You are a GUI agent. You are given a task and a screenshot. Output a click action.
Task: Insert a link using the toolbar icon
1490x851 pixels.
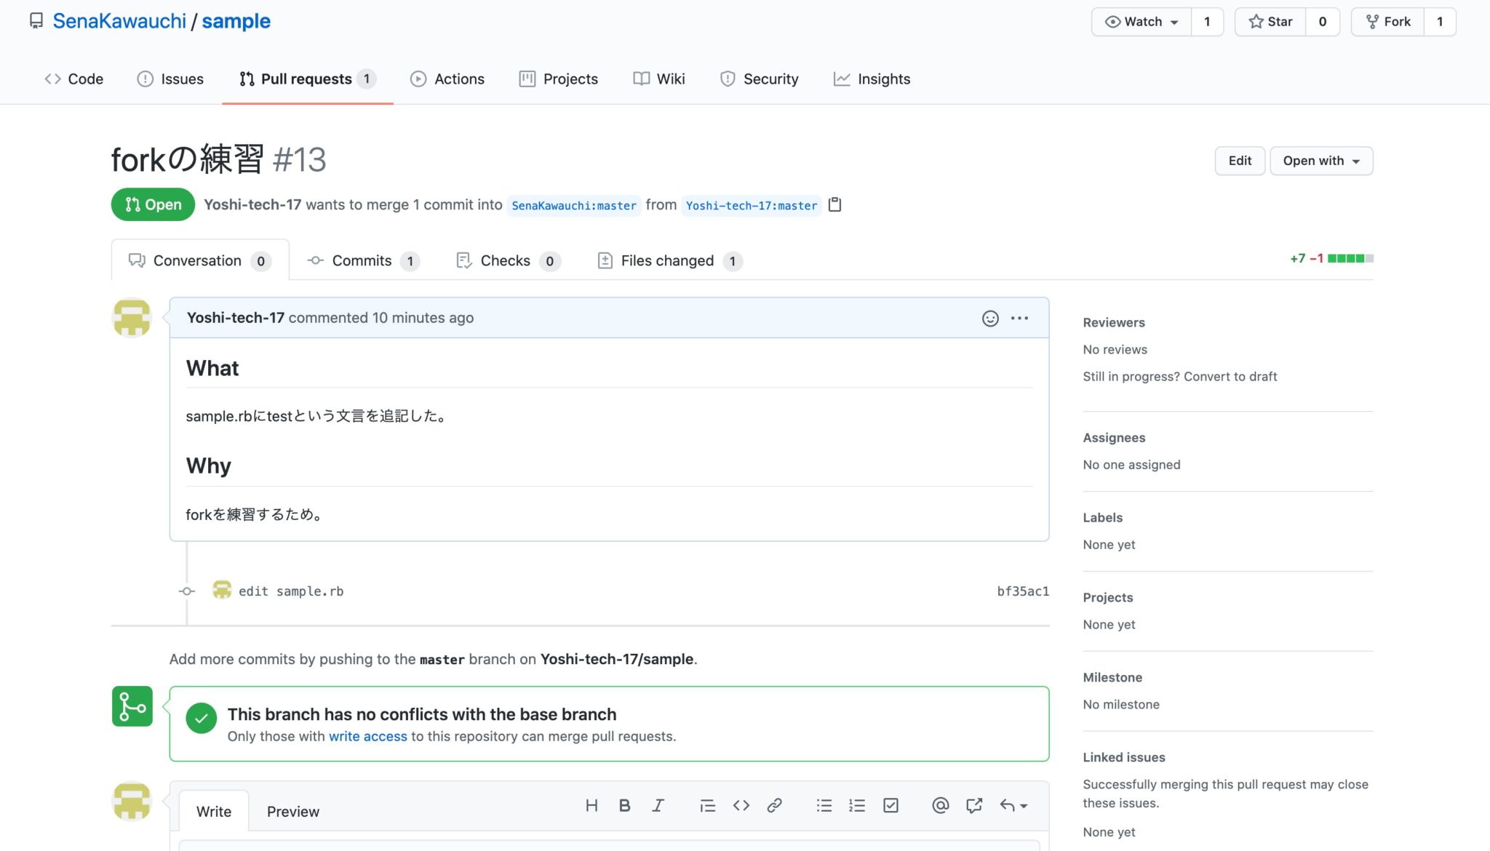click(775, 805)
